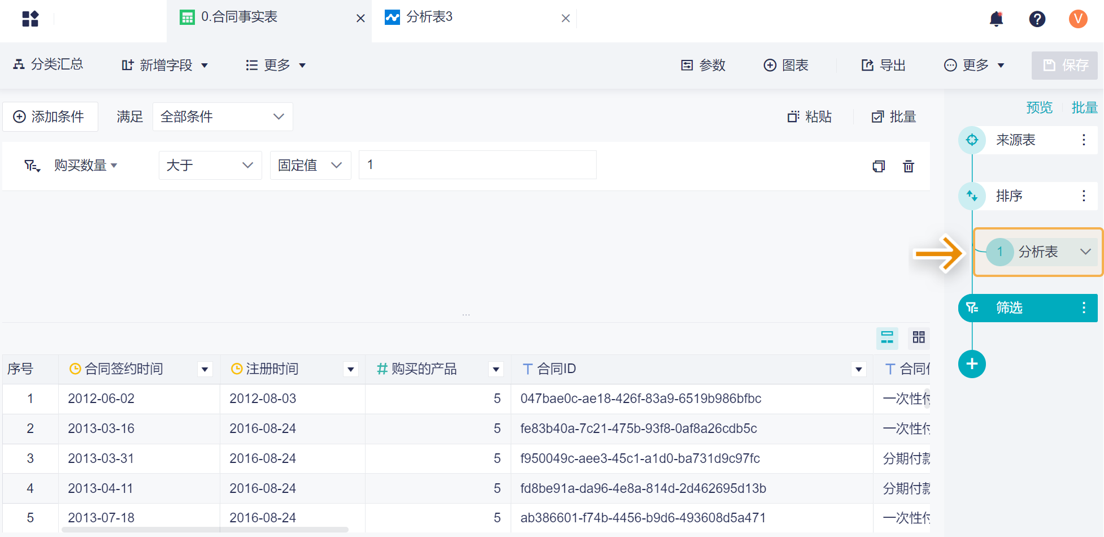
Task: Click the 合同ID text type icon
Action: tap(528, 369)
